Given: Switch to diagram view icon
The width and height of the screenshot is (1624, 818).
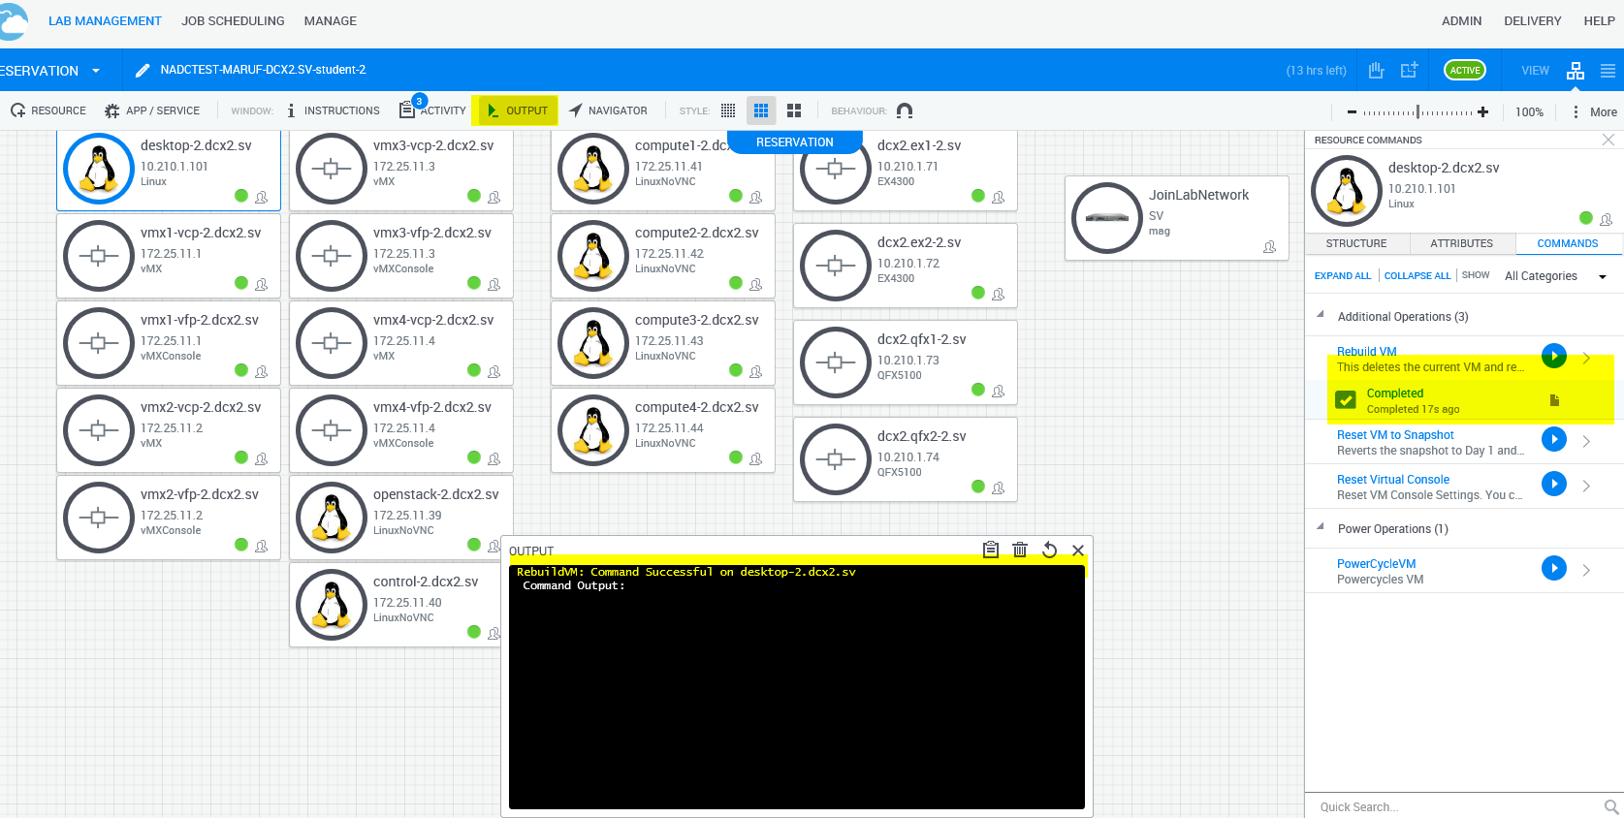Looking at the screenshot, I should click(x=1575, y=70).
